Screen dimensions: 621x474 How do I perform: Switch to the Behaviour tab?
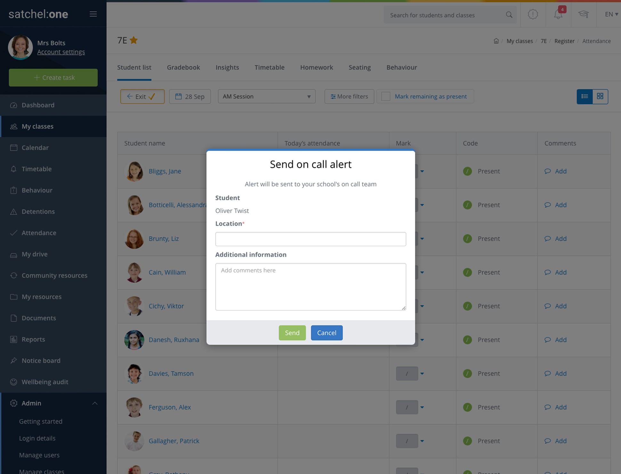[x=402, y=67]
